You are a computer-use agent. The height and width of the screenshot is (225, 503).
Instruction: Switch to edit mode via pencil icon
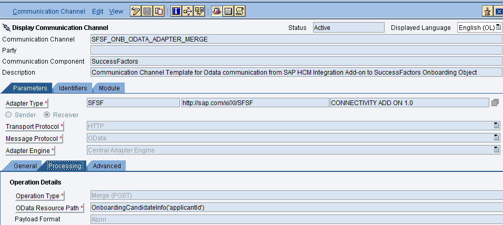pos(135,12)
